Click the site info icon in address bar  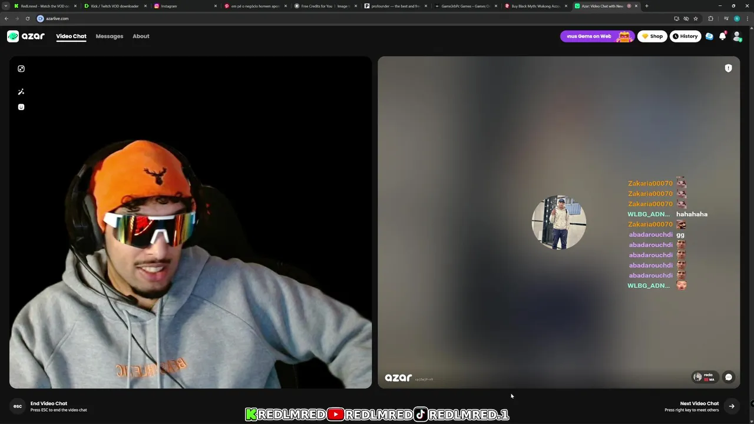[x=41, y=18]
